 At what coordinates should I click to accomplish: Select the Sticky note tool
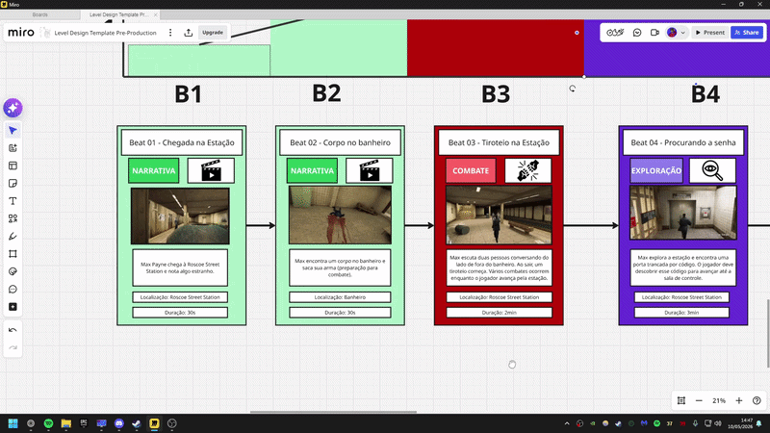click(x=13, y=184)
